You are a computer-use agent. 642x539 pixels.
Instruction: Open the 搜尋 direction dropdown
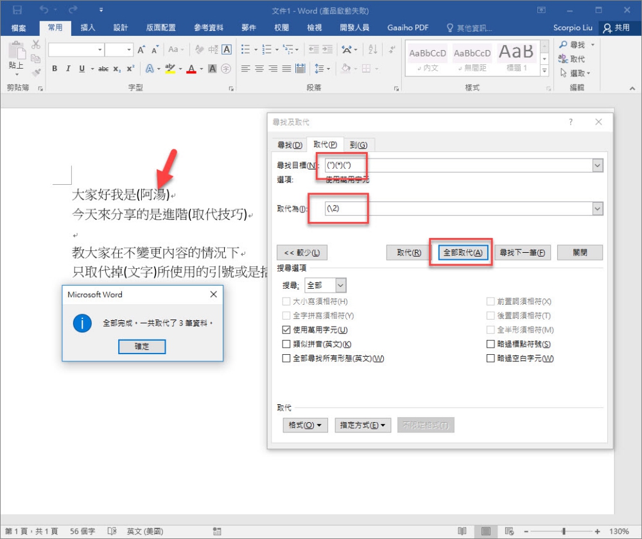(x=341, y=286)
